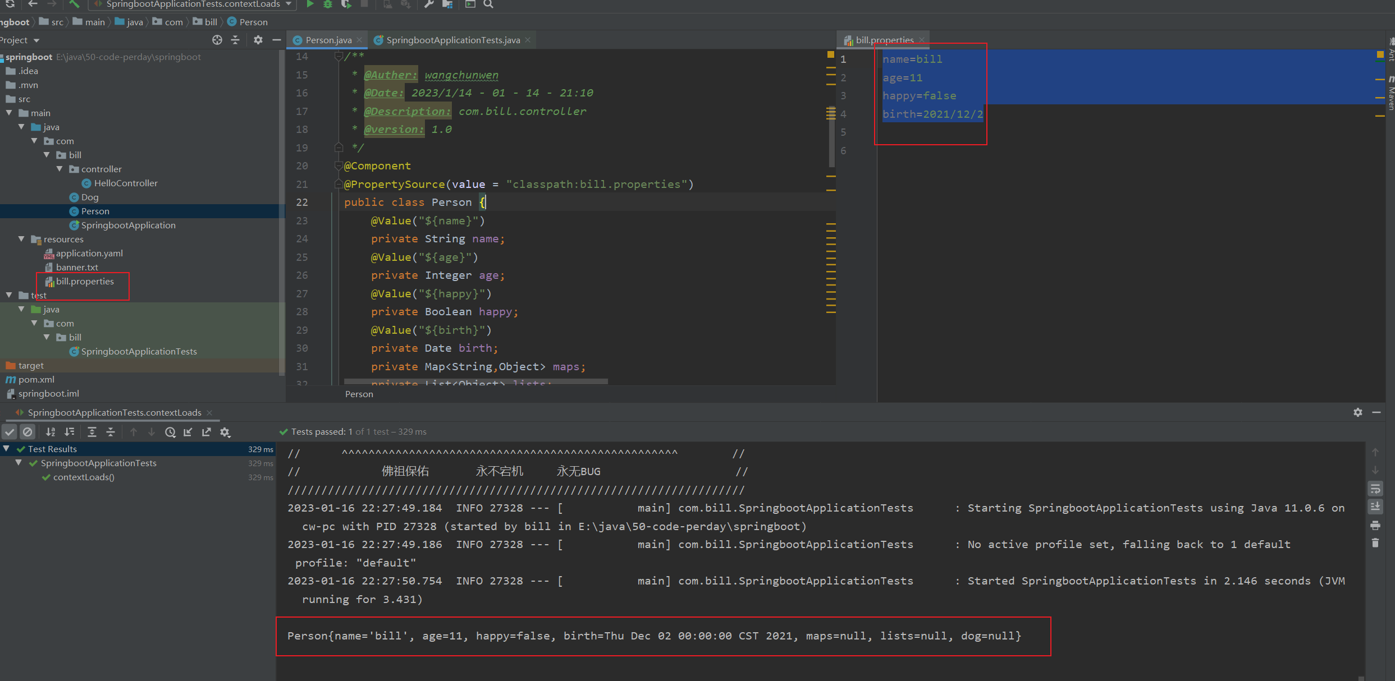Image resolution: width=1395 pixels, height=681 pixels.
Task: Open run configuration dropdown
Action: (289, 4)
